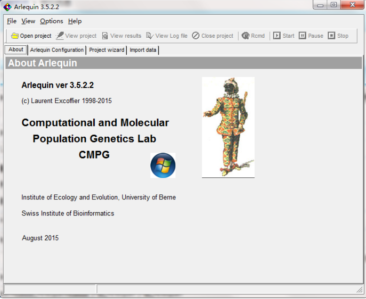366x299 pixels.
Task: Minimize the Arlequin window
Action: tap(320, 5)
